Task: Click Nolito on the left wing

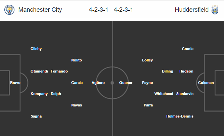Action: pyautogui.click(x=77, y=60)
